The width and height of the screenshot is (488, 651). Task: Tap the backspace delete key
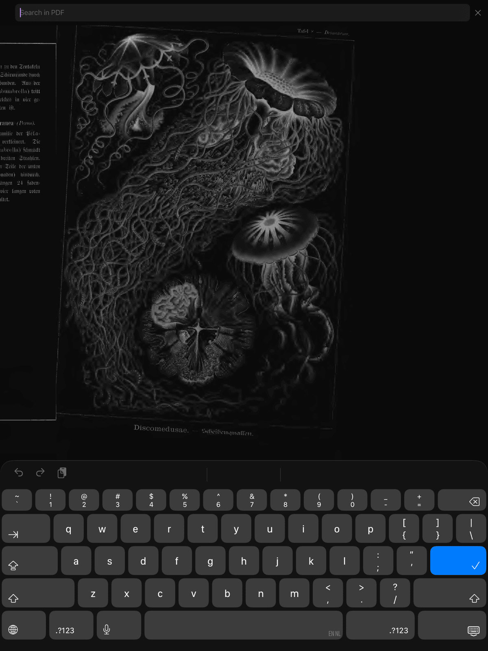tap(462, 500)
